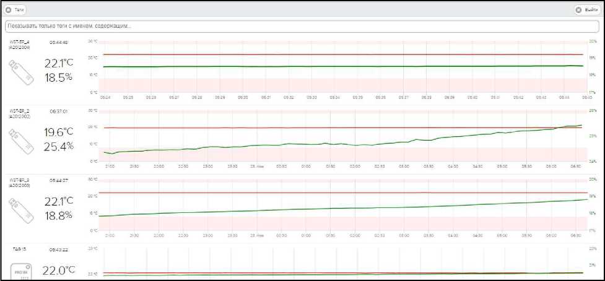605x281 pixels.
Task: Focus the tag name filter field
Action: point(302,26)
